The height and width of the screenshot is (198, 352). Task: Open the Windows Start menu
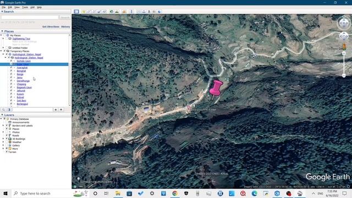5,193
